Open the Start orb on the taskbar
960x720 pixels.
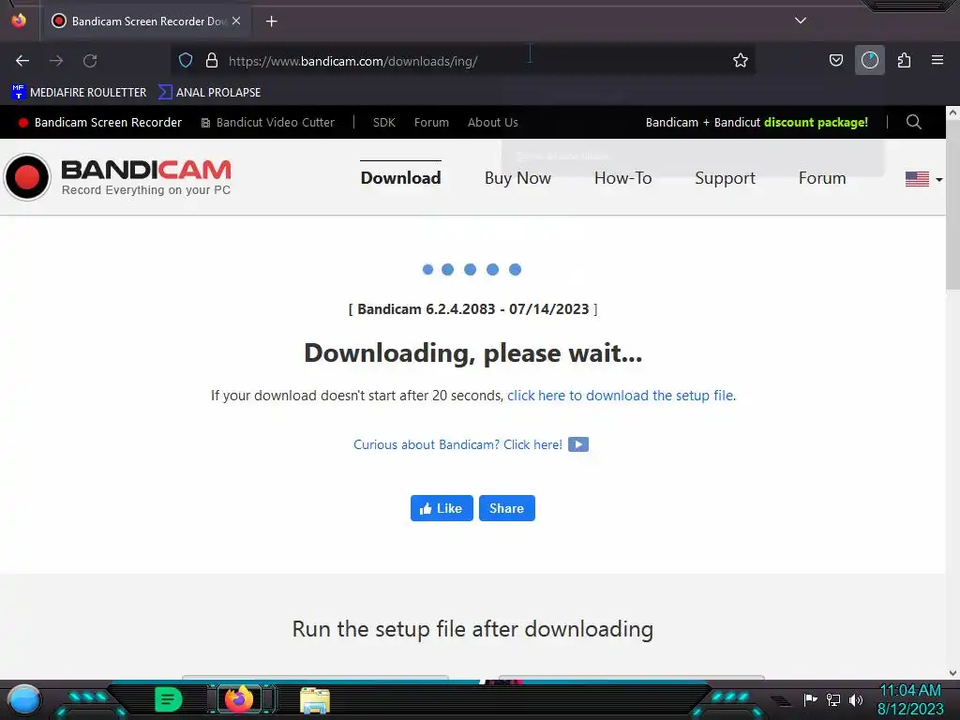point(24,699)
